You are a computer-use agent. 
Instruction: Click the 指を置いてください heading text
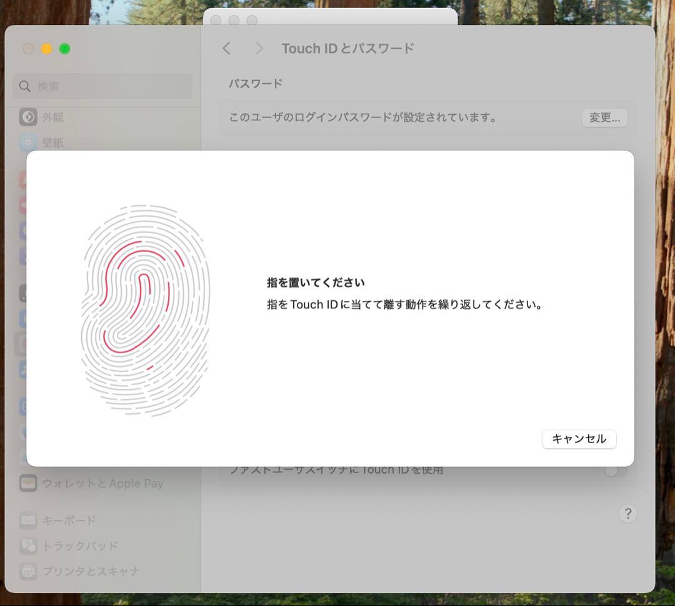click(x=316, y=283)
